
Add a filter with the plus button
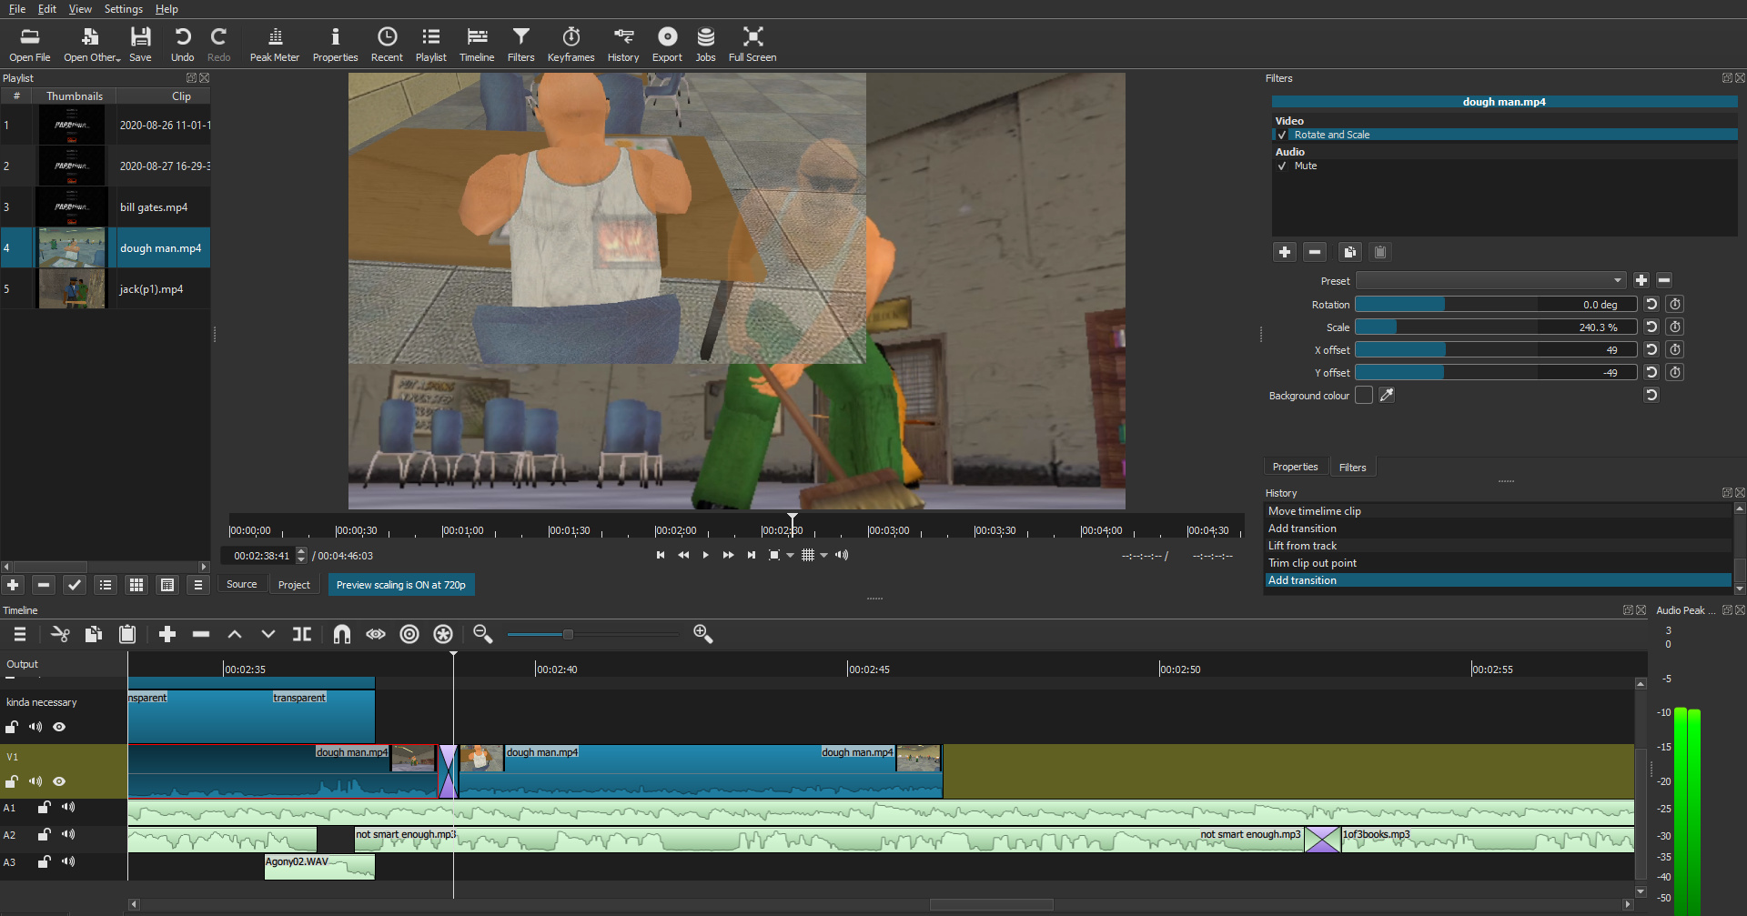tap(1285, 252)
